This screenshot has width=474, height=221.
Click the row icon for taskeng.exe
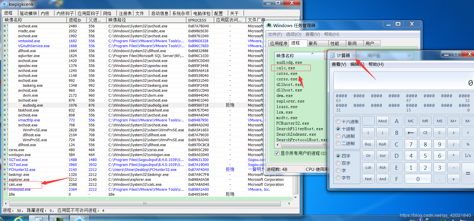point(6,86)
